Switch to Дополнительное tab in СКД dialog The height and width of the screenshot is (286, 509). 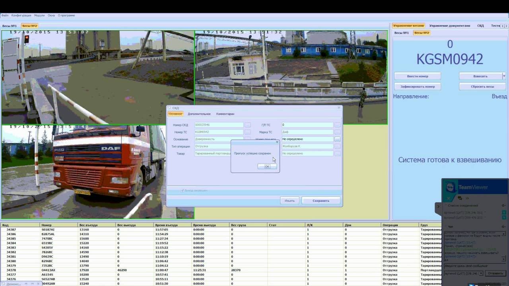[x=199, y=114]
